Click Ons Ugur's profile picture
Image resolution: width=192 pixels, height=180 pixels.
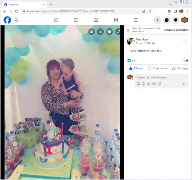click(131, 41)
